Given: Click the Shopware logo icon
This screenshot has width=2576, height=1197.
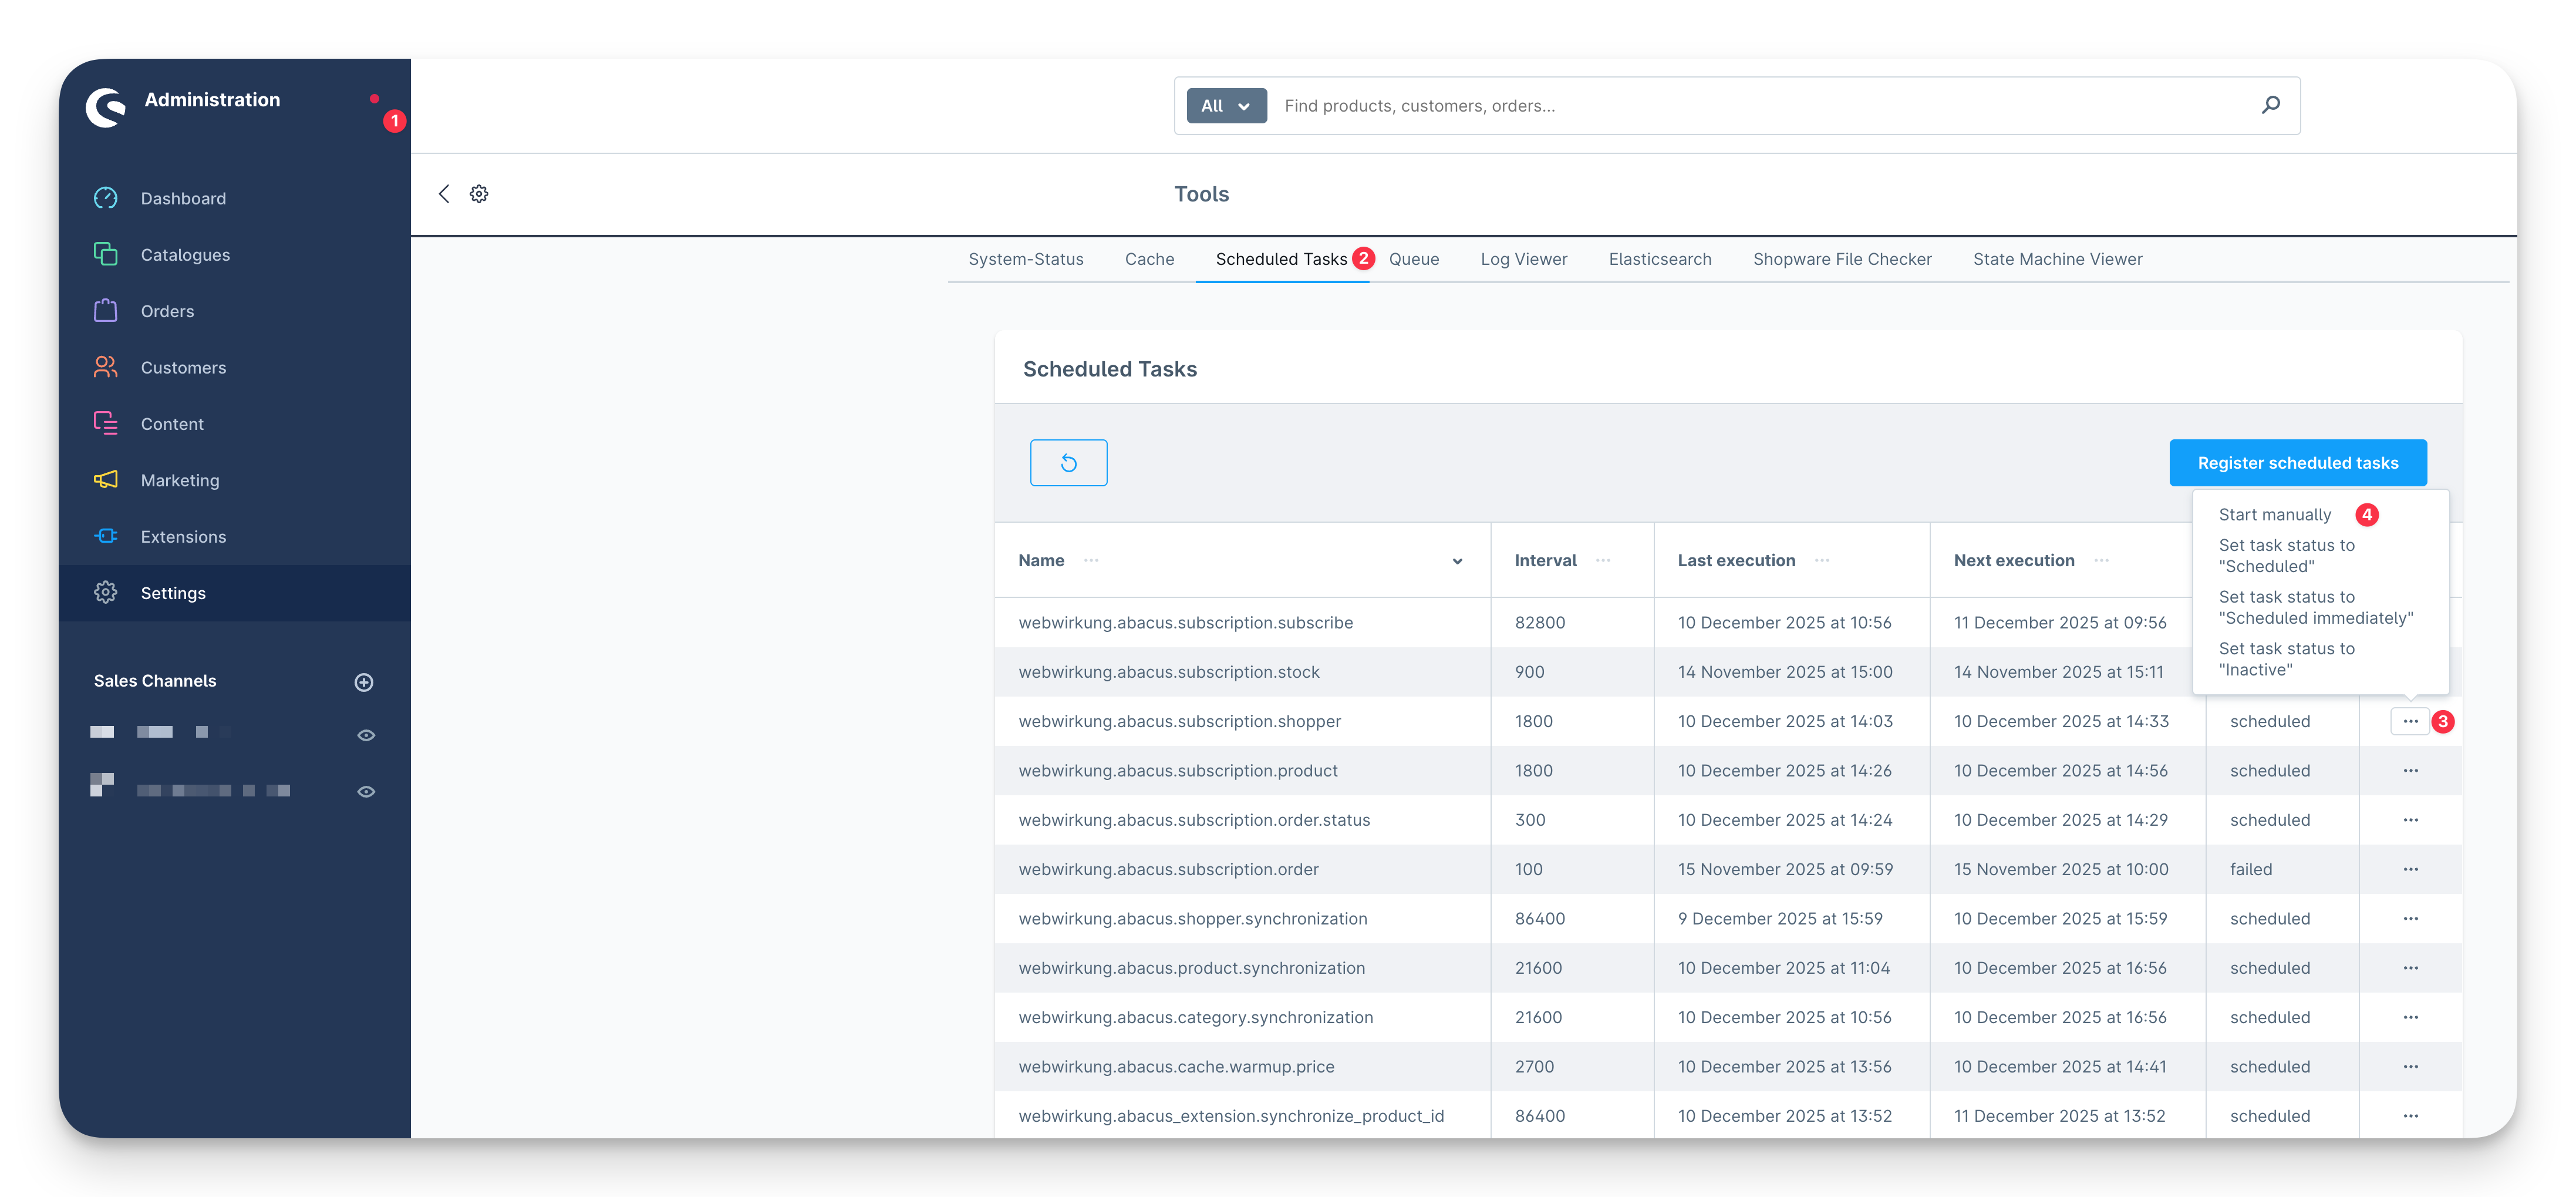Looking at the screenshot, I should point(105,106).
